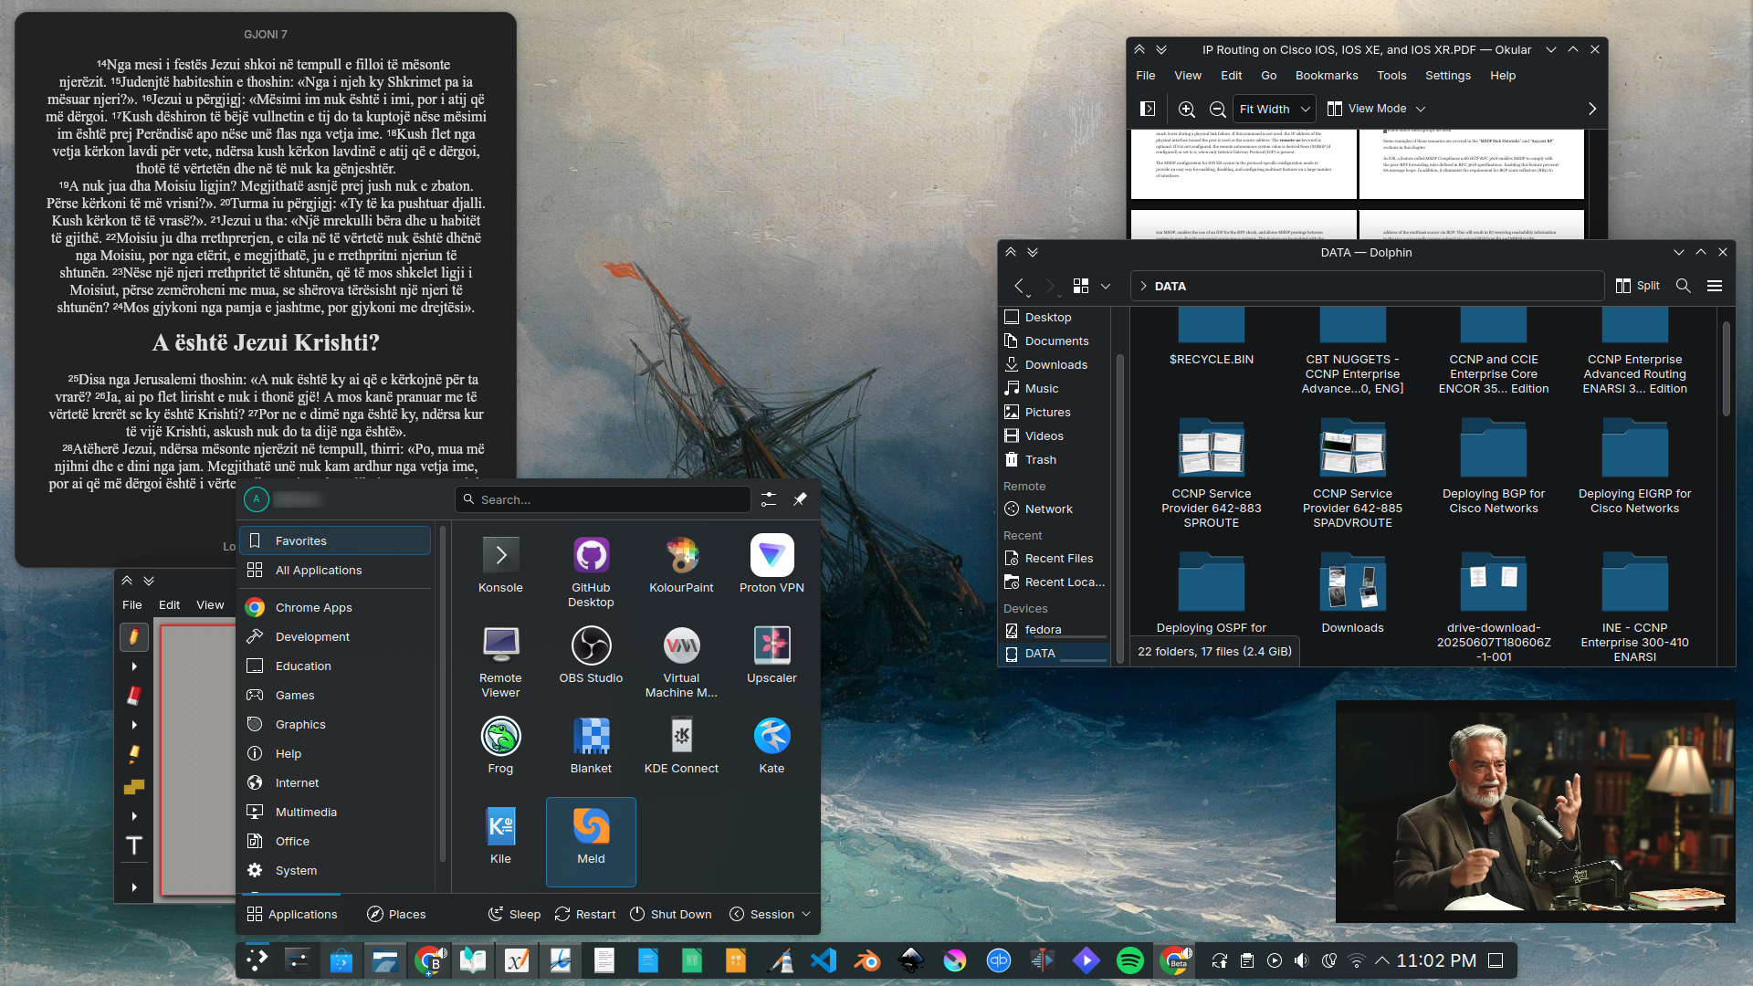Select the pencil tool in paint app
This screenshot has height=986, width=1753.
point(133,636)
